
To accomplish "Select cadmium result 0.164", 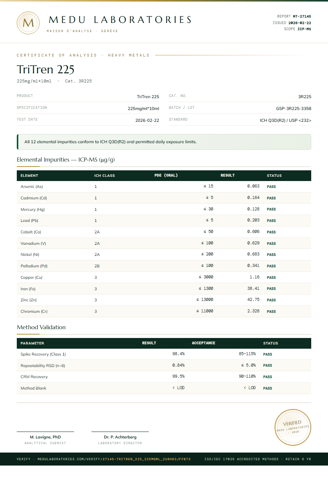I will [253, 197].
